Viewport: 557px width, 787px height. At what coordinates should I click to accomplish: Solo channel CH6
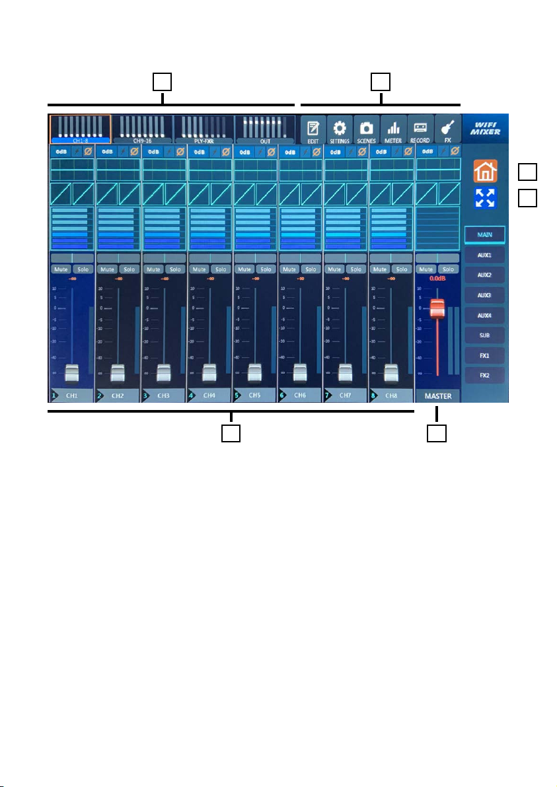pos(311,269)
